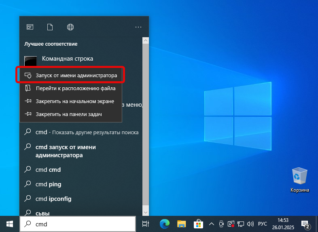
Task: Click the cmd ipconfig search suggestion
Action: (x=53, y=199)
